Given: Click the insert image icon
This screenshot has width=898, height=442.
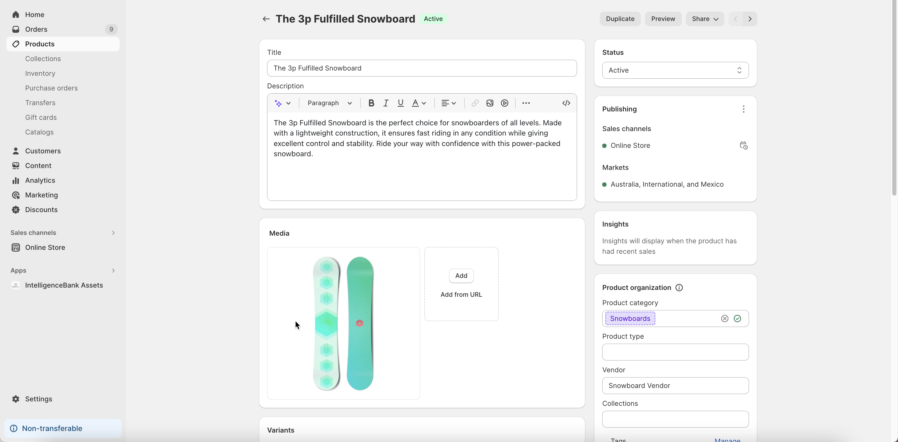Looking at the screenshot, I should tap(490, 103).
